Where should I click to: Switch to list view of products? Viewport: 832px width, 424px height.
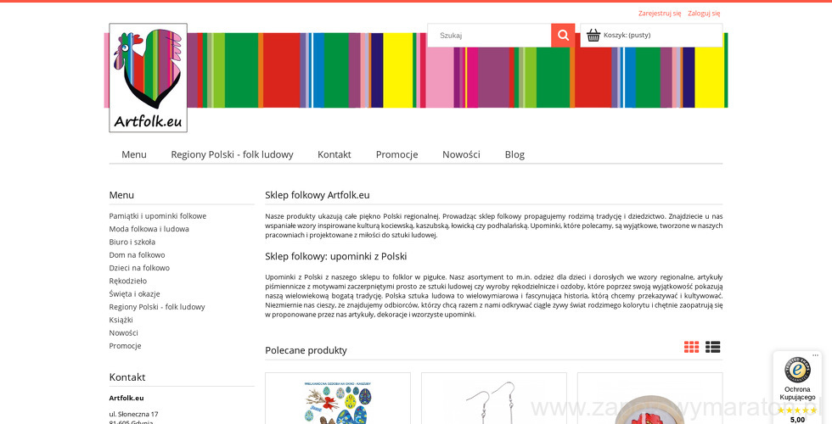pos(713,347)
